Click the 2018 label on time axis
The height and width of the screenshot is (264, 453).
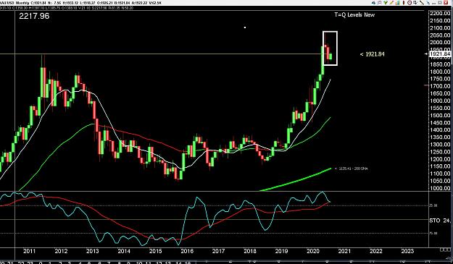tap(250, 251)
